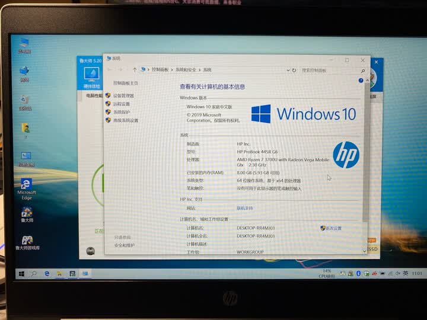Expand chevron after 系统和安全 breadcrumb
427x320 pixels.
(199, 70)
